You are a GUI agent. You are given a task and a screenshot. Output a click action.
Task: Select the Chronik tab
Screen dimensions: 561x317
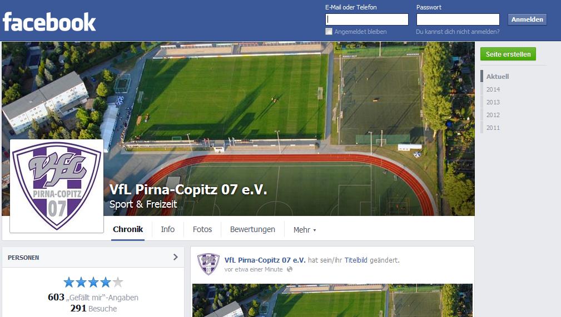coord(128,229)
